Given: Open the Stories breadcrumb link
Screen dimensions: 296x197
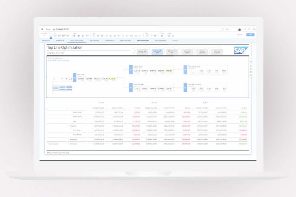Looking at the screenshot, I should 48,29.
